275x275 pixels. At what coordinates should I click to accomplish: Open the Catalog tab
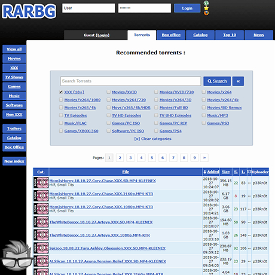tap(200, 35)
